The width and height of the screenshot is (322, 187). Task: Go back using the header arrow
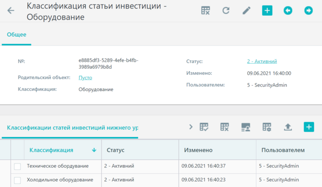(x=11, y=10)
